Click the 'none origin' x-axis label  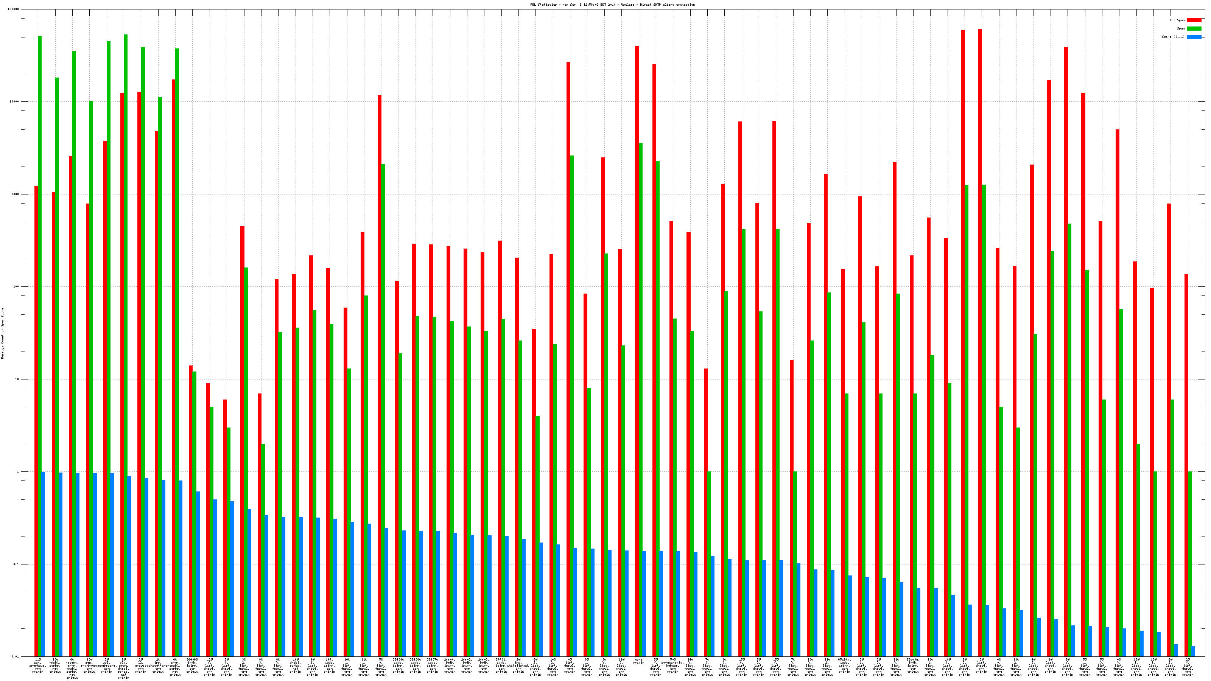(x=638, y=661)
